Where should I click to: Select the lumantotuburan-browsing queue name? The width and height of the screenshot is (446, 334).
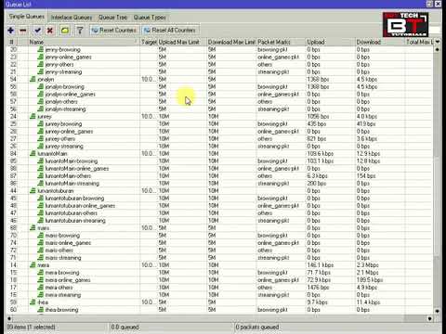click(x=74, y=198)
